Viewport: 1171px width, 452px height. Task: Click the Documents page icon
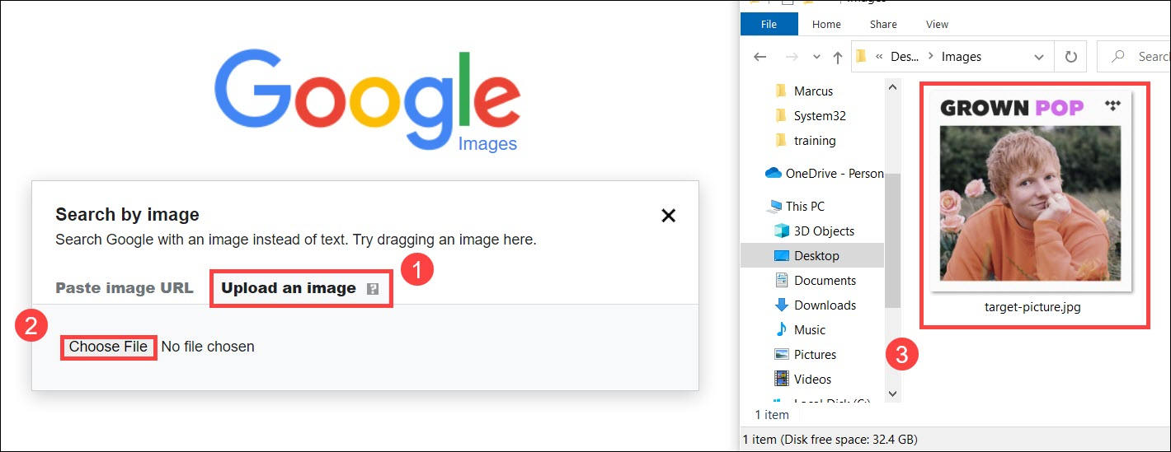[x=782, y=281]
